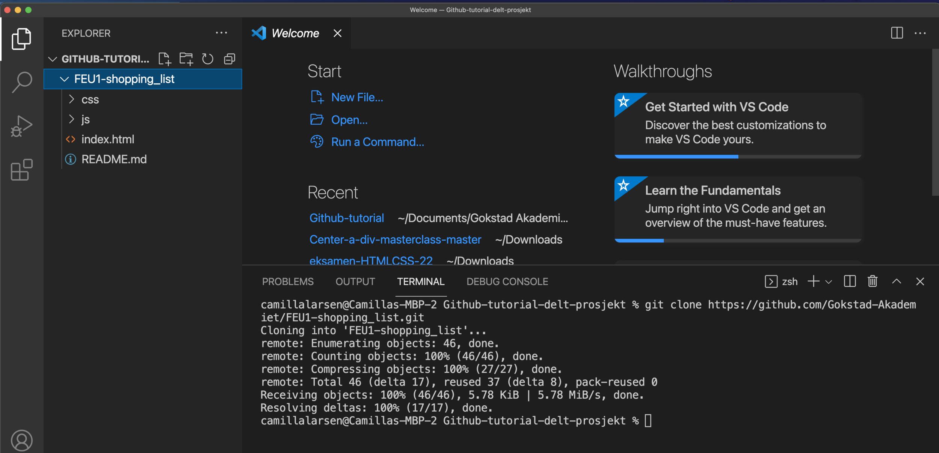Expand the css folder
939x453 pixels.
pyautogui.click(x=90, y=99)
